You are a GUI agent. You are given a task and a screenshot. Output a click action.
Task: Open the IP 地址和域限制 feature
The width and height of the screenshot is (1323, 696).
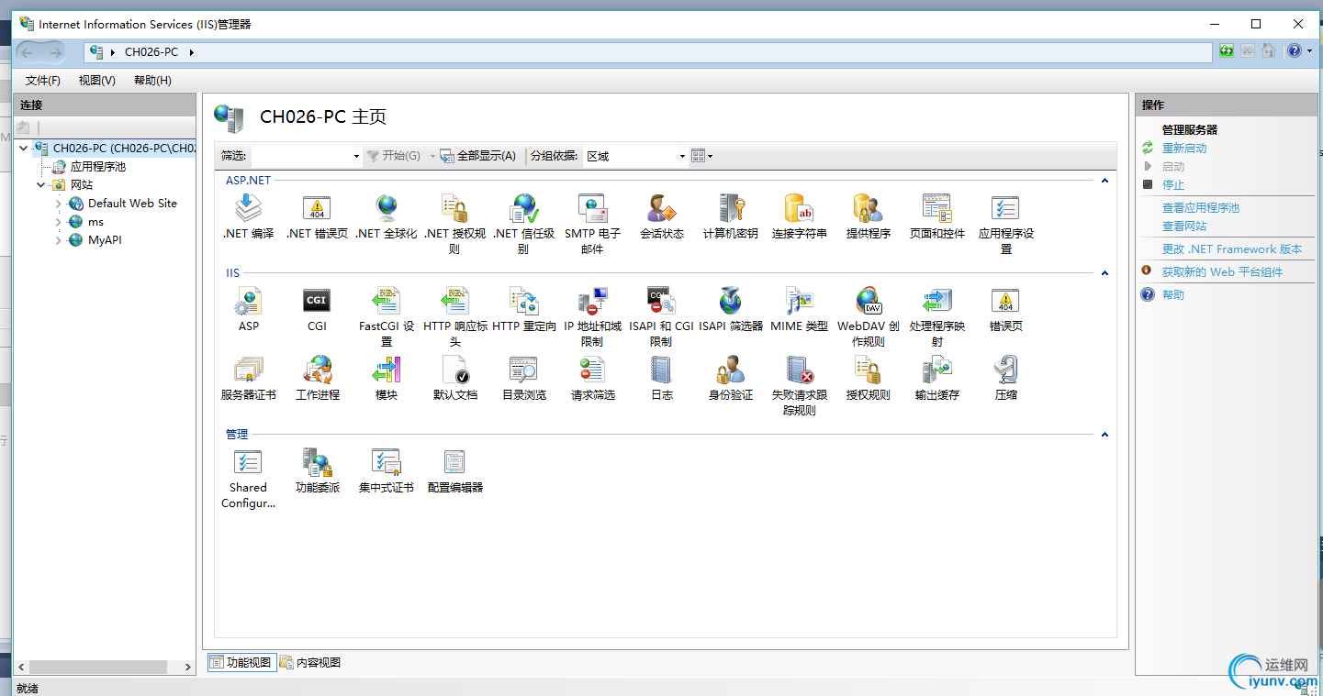(x=592, y=316)
